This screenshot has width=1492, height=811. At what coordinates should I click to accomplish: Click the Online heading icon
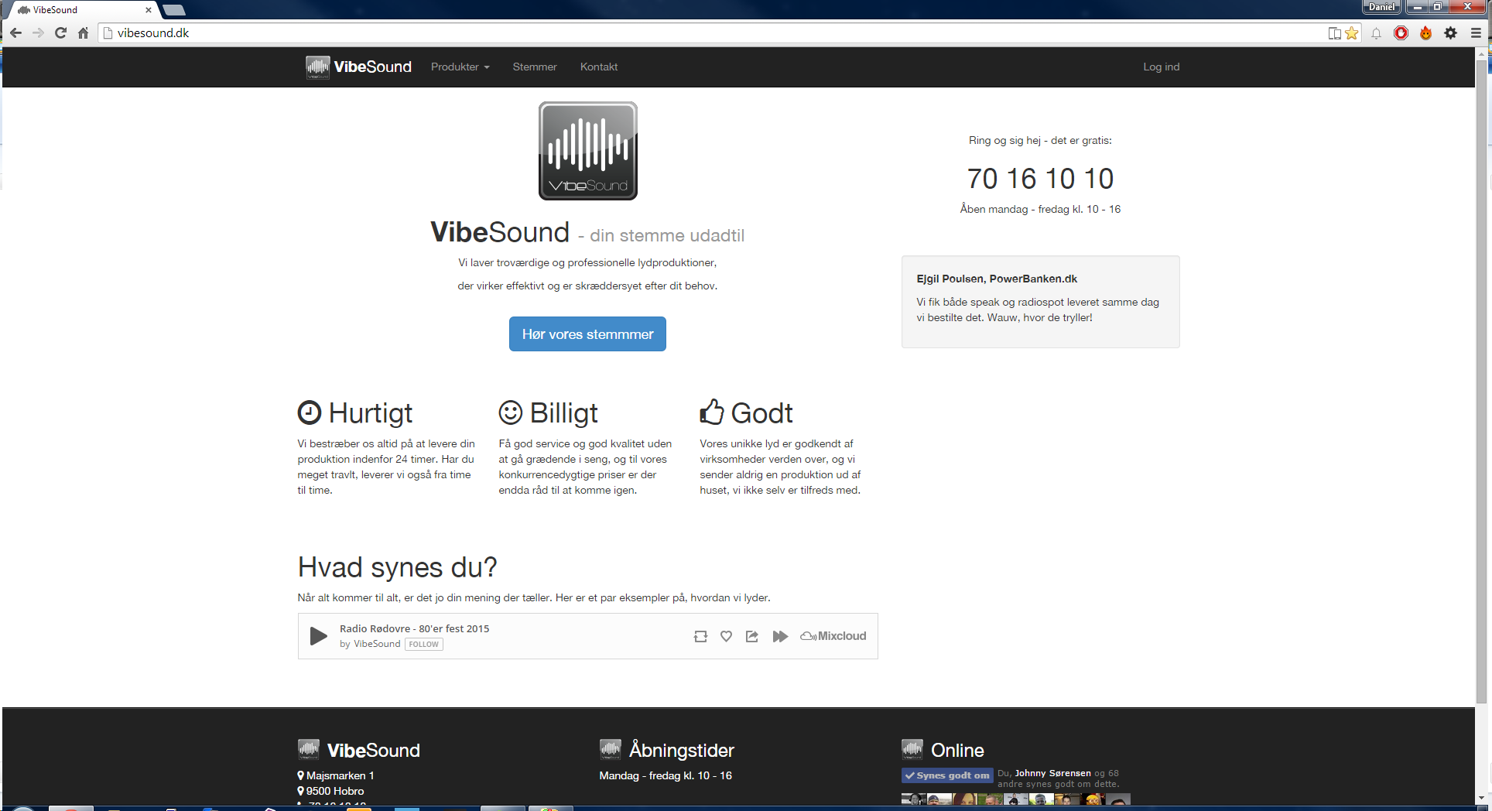pos(912,749)
